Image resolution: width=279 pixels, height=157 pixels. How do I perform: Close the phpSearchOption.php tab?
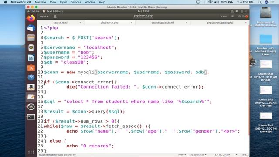(x=246, y=23)
